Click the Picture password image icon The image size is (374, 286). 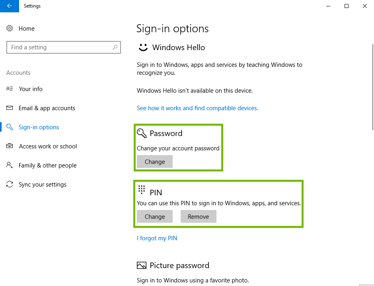click(142, 265)
